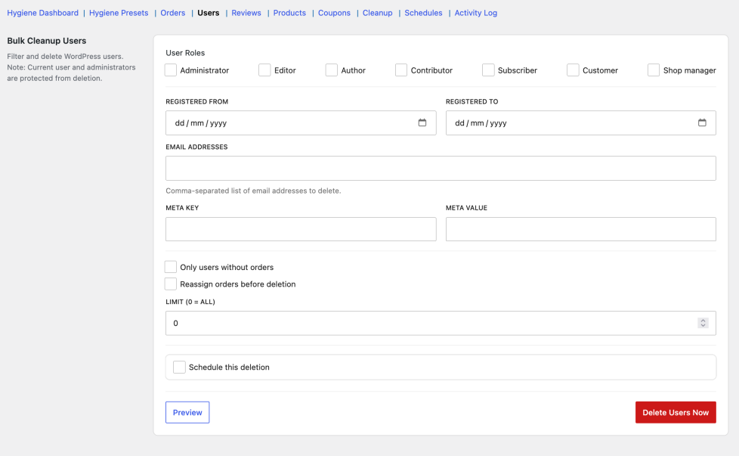
Task: Open the Registered To calendar picker icon
Action: [702, 123]
